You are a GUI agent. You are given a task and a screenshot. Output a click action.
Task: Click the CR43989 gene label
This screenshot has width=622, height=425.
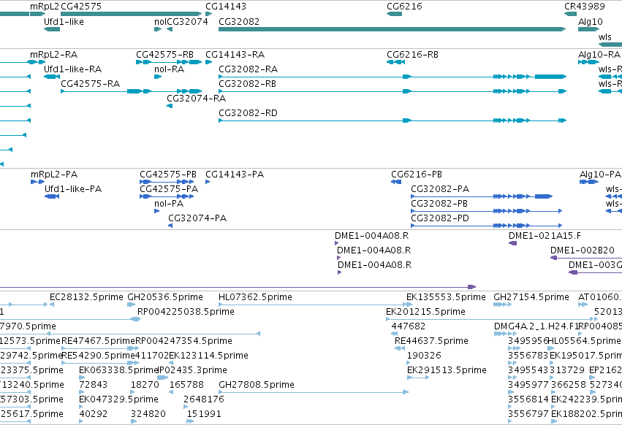[x=584, y=7]
